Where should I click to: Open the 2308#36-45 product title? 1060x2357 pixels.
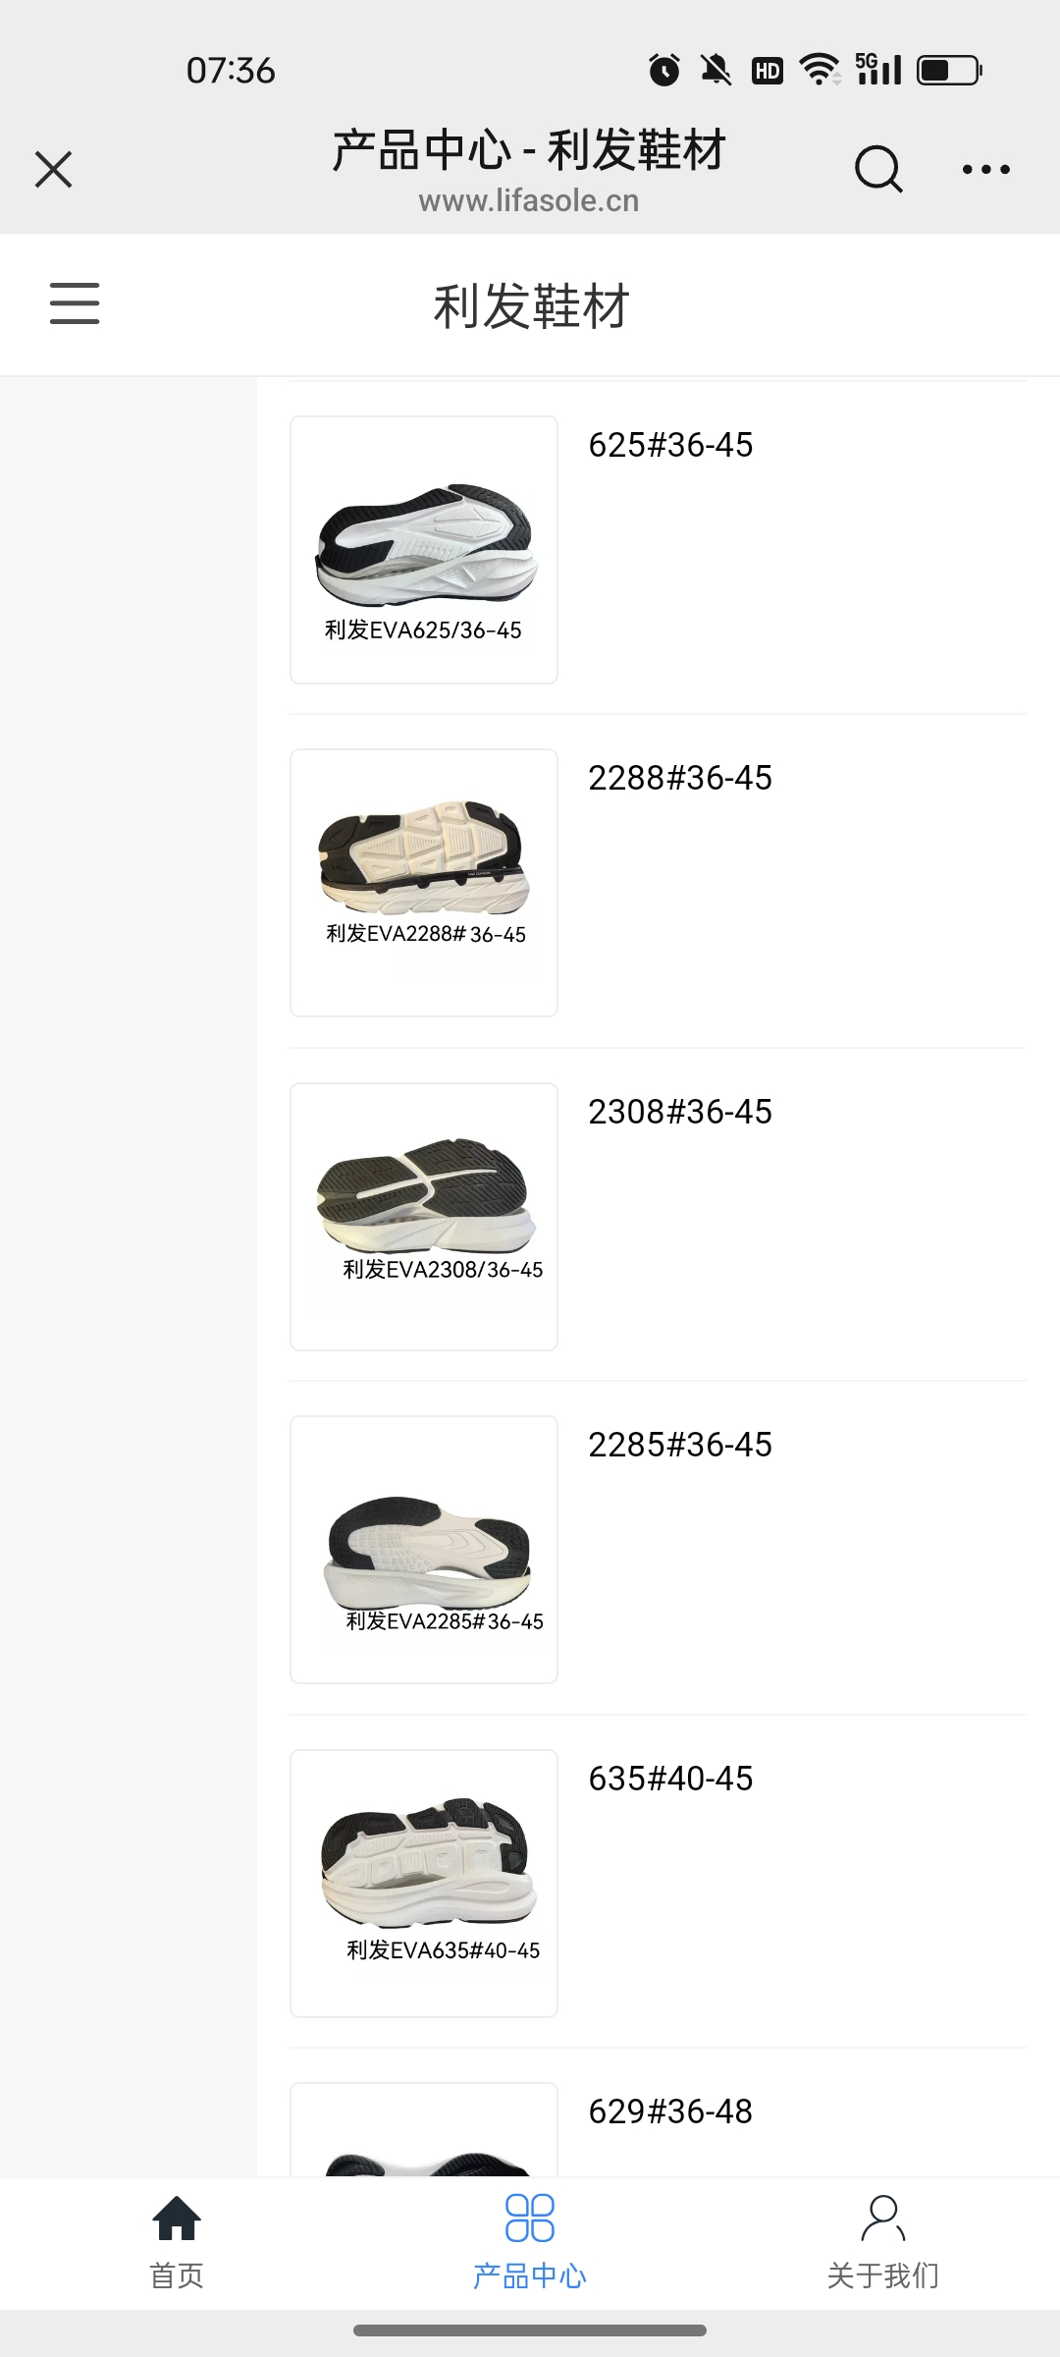tap(680, 1112)
